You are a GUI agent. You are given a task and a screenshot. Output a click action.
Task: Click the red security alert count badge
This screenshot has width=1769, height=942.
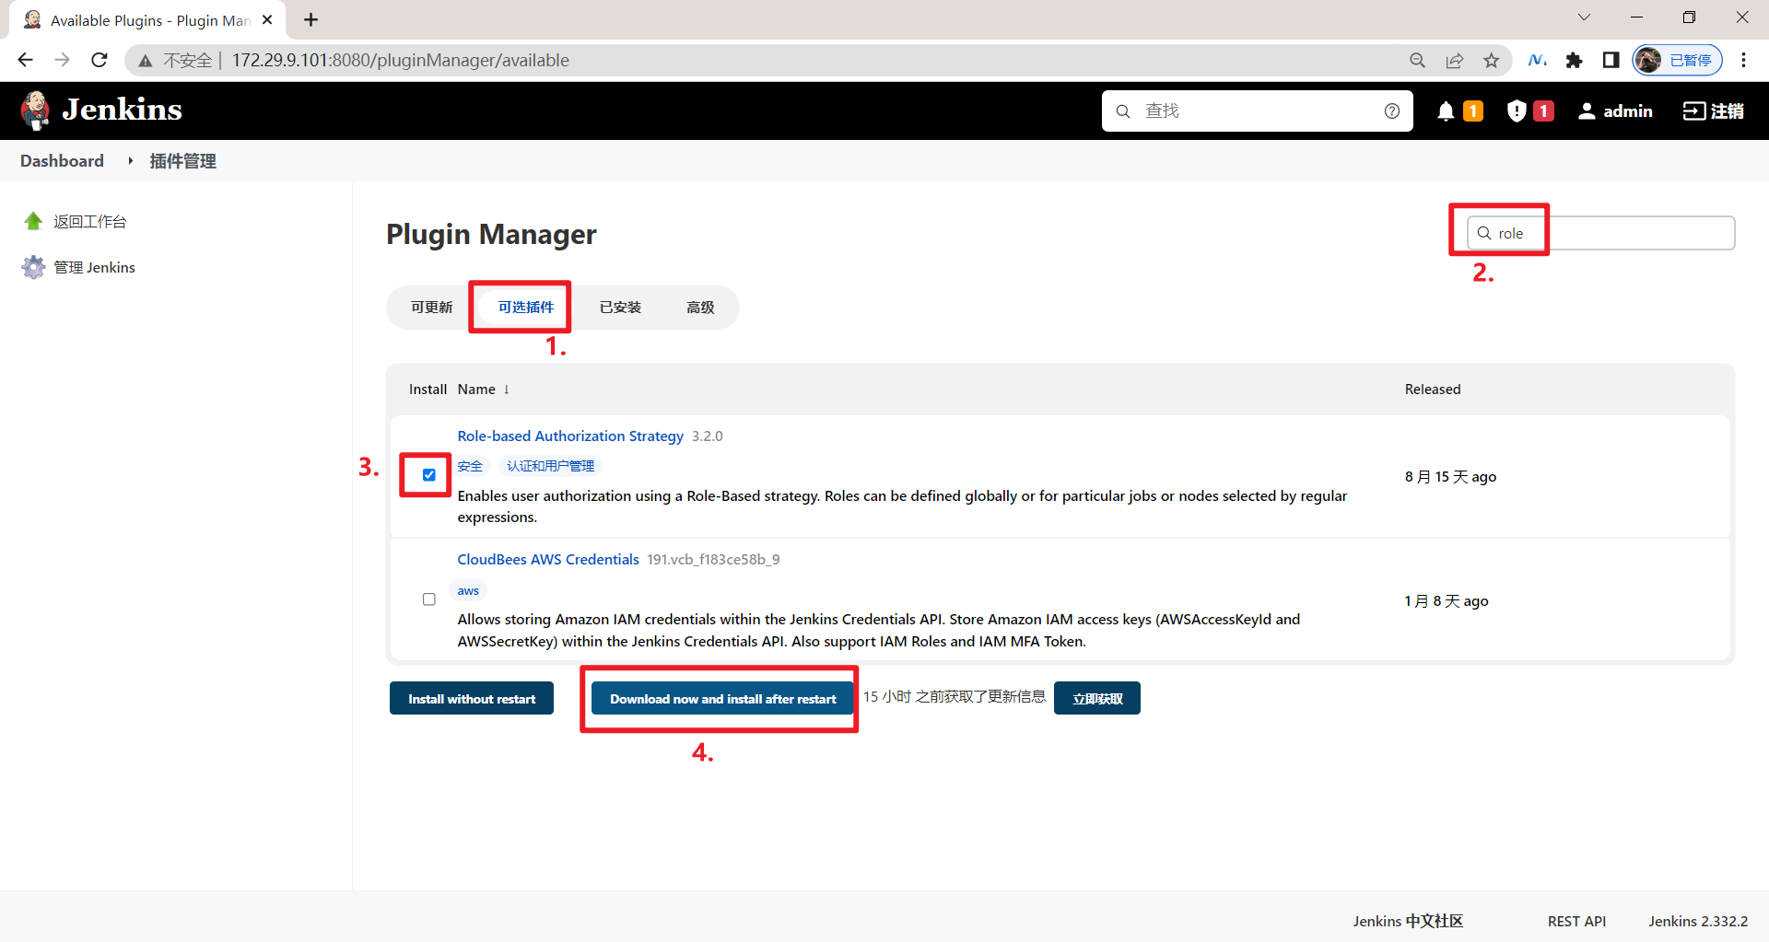[1544, 111]
